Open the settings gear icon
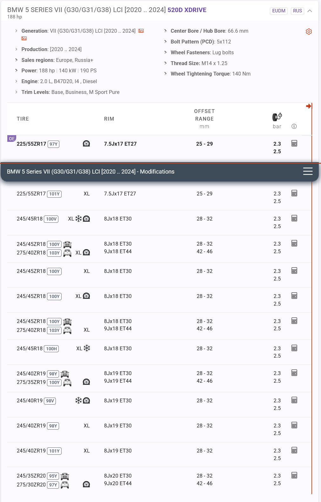This screenshot has height=502, width=321. [x=309, y=31]
